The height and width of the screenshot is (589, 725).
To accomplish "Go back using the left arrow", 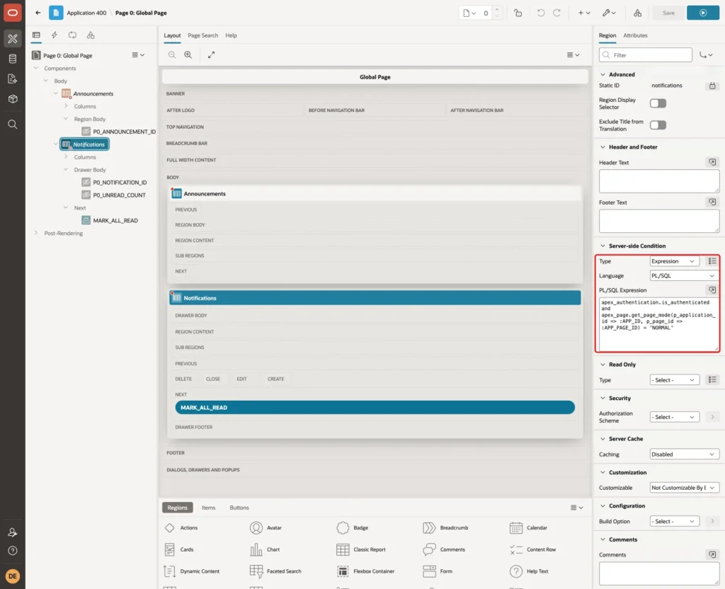I will point(38,13).
